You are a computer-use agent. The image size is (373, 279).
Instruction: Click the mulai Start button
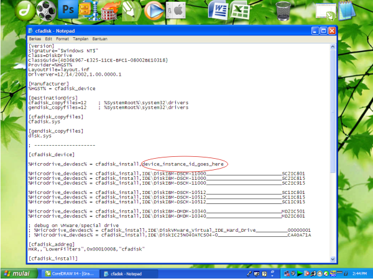click(x=17, y=273)
